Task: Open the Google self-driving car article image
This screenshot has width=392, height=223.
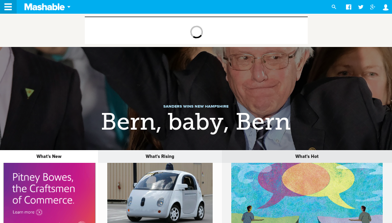Action: pyautogui.click(x=160, y=193)
